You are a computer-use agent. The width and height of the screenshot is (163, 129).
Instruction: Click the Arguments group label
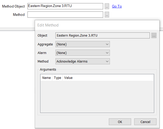48,69
